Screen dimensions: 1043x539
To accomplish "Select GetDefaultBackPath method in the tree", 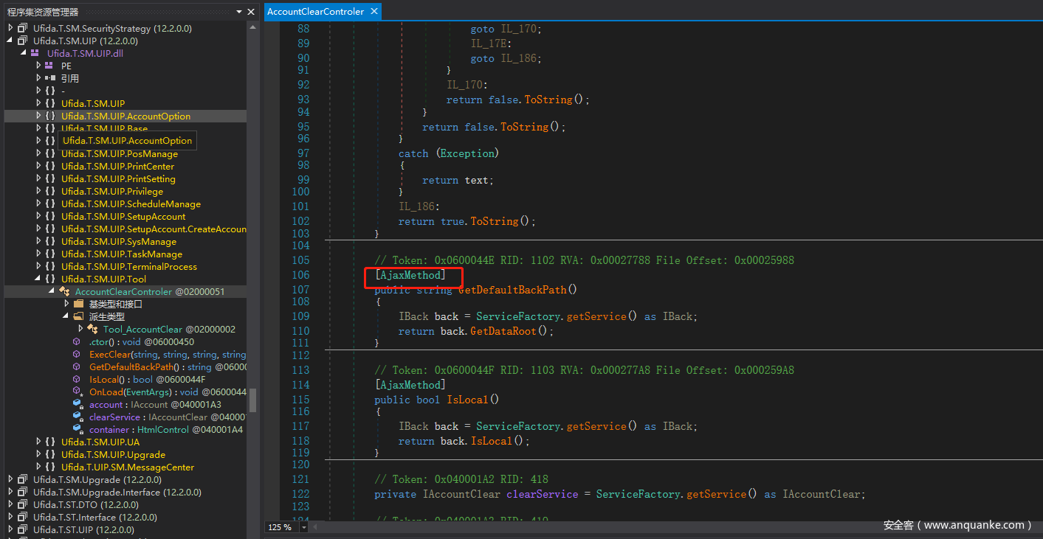I will pos(131,367).
